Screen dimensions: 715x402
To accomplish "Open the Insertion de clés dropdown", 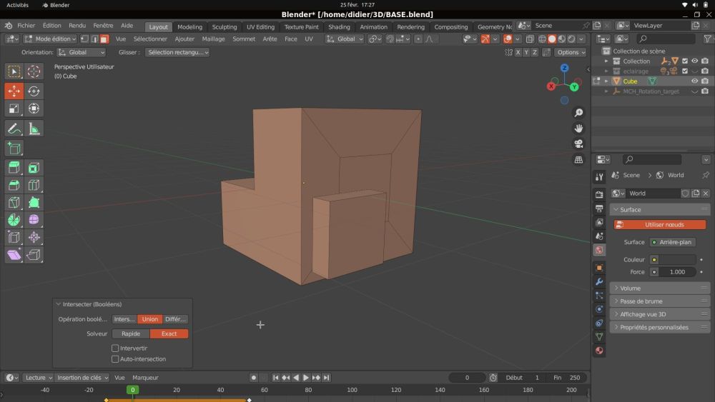I will tap(82, 378).
